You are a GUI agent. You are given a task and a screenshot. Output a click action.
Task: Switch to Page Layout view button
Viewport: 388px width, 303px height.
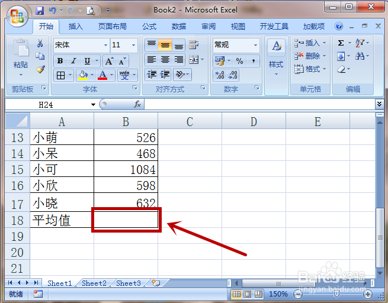pos(247,294)
